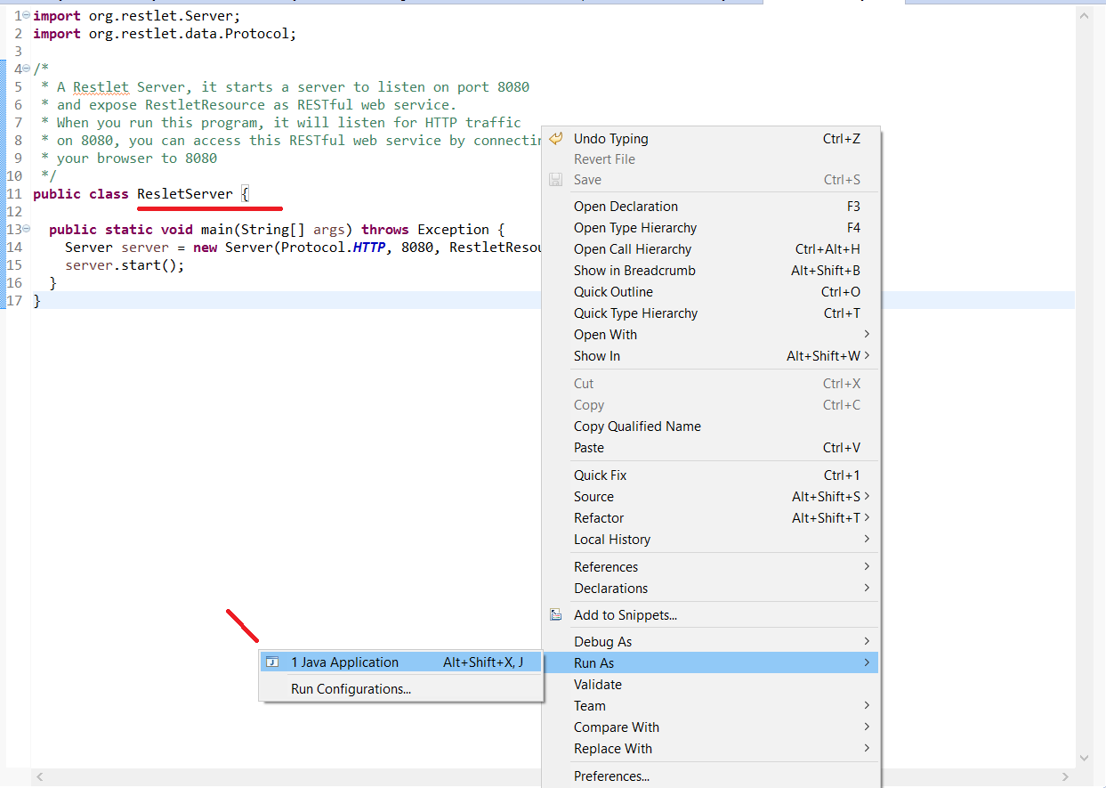
Task: Collapse the import statements fold marker
Action: coord(28,15)
